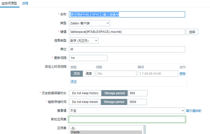Click the 更新间隔 field with 1m
210x134 pixels.
[88, 58]
